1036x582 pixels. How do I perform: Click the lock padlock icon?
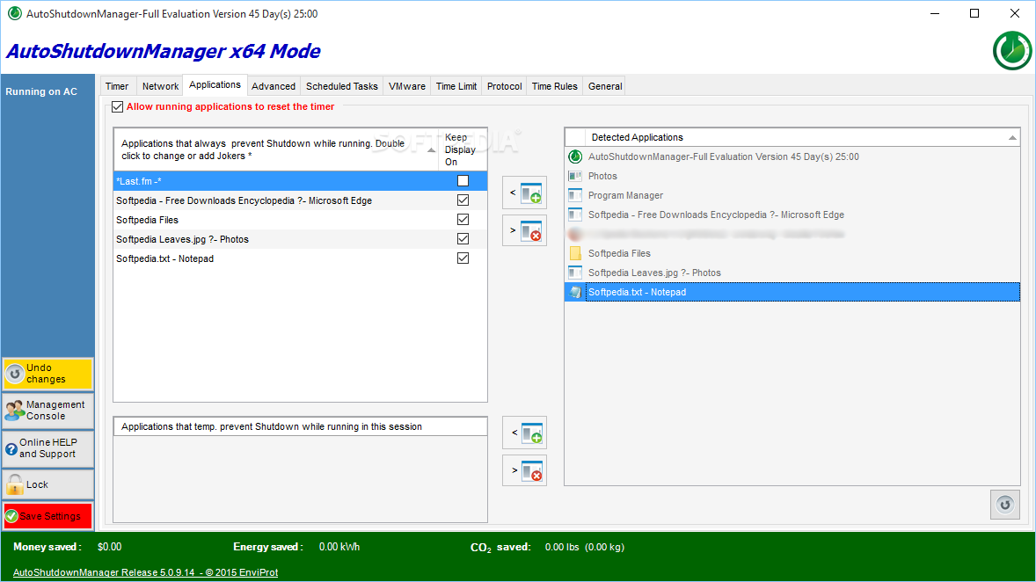click(15, 485)
